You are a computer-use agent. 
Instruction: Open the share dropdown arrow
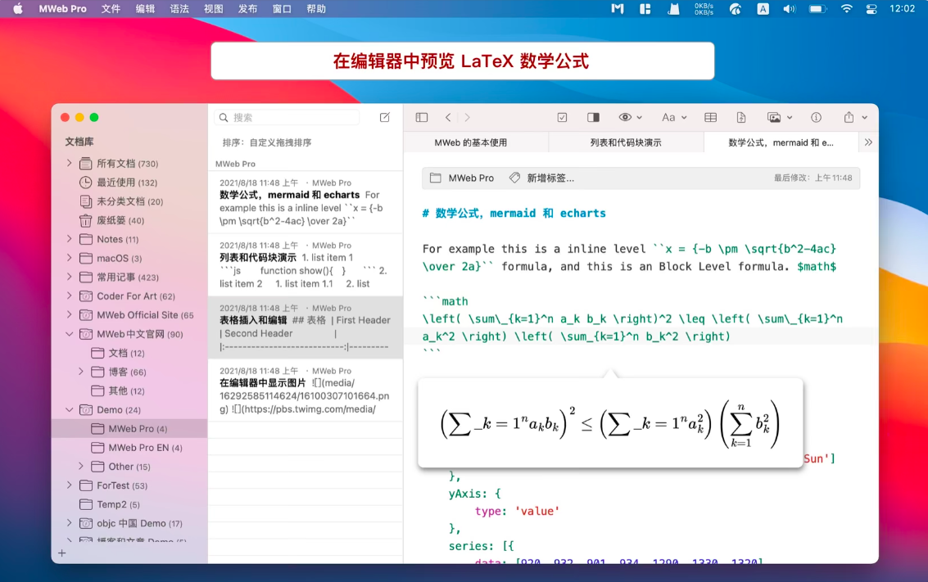coord(865,118)
